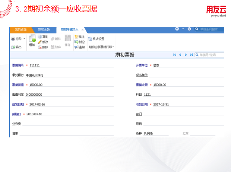Go to the next record
Screen dimensions: 231x172
(186, 55)
